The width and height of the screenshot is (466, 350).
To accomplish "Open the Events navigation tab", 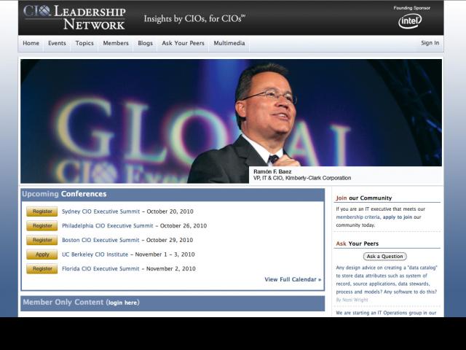I will click(57, 43).
